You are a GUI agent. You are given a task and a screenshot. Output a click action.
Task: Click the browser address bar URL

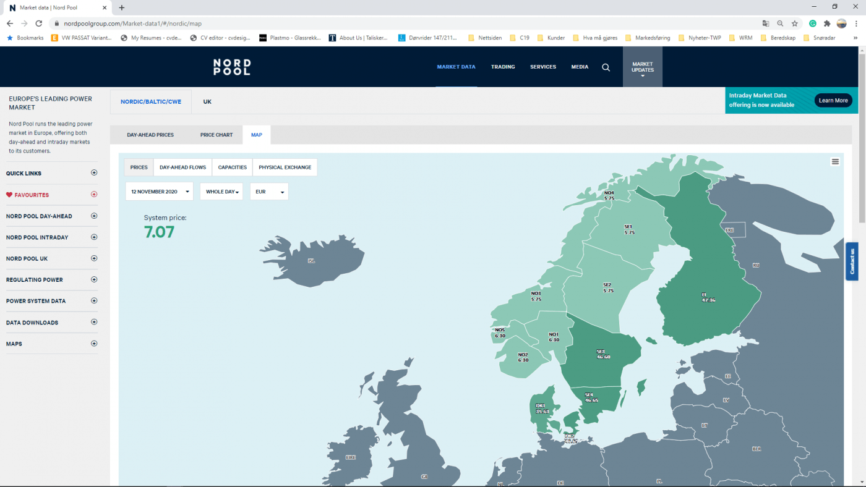click(133, 23)
